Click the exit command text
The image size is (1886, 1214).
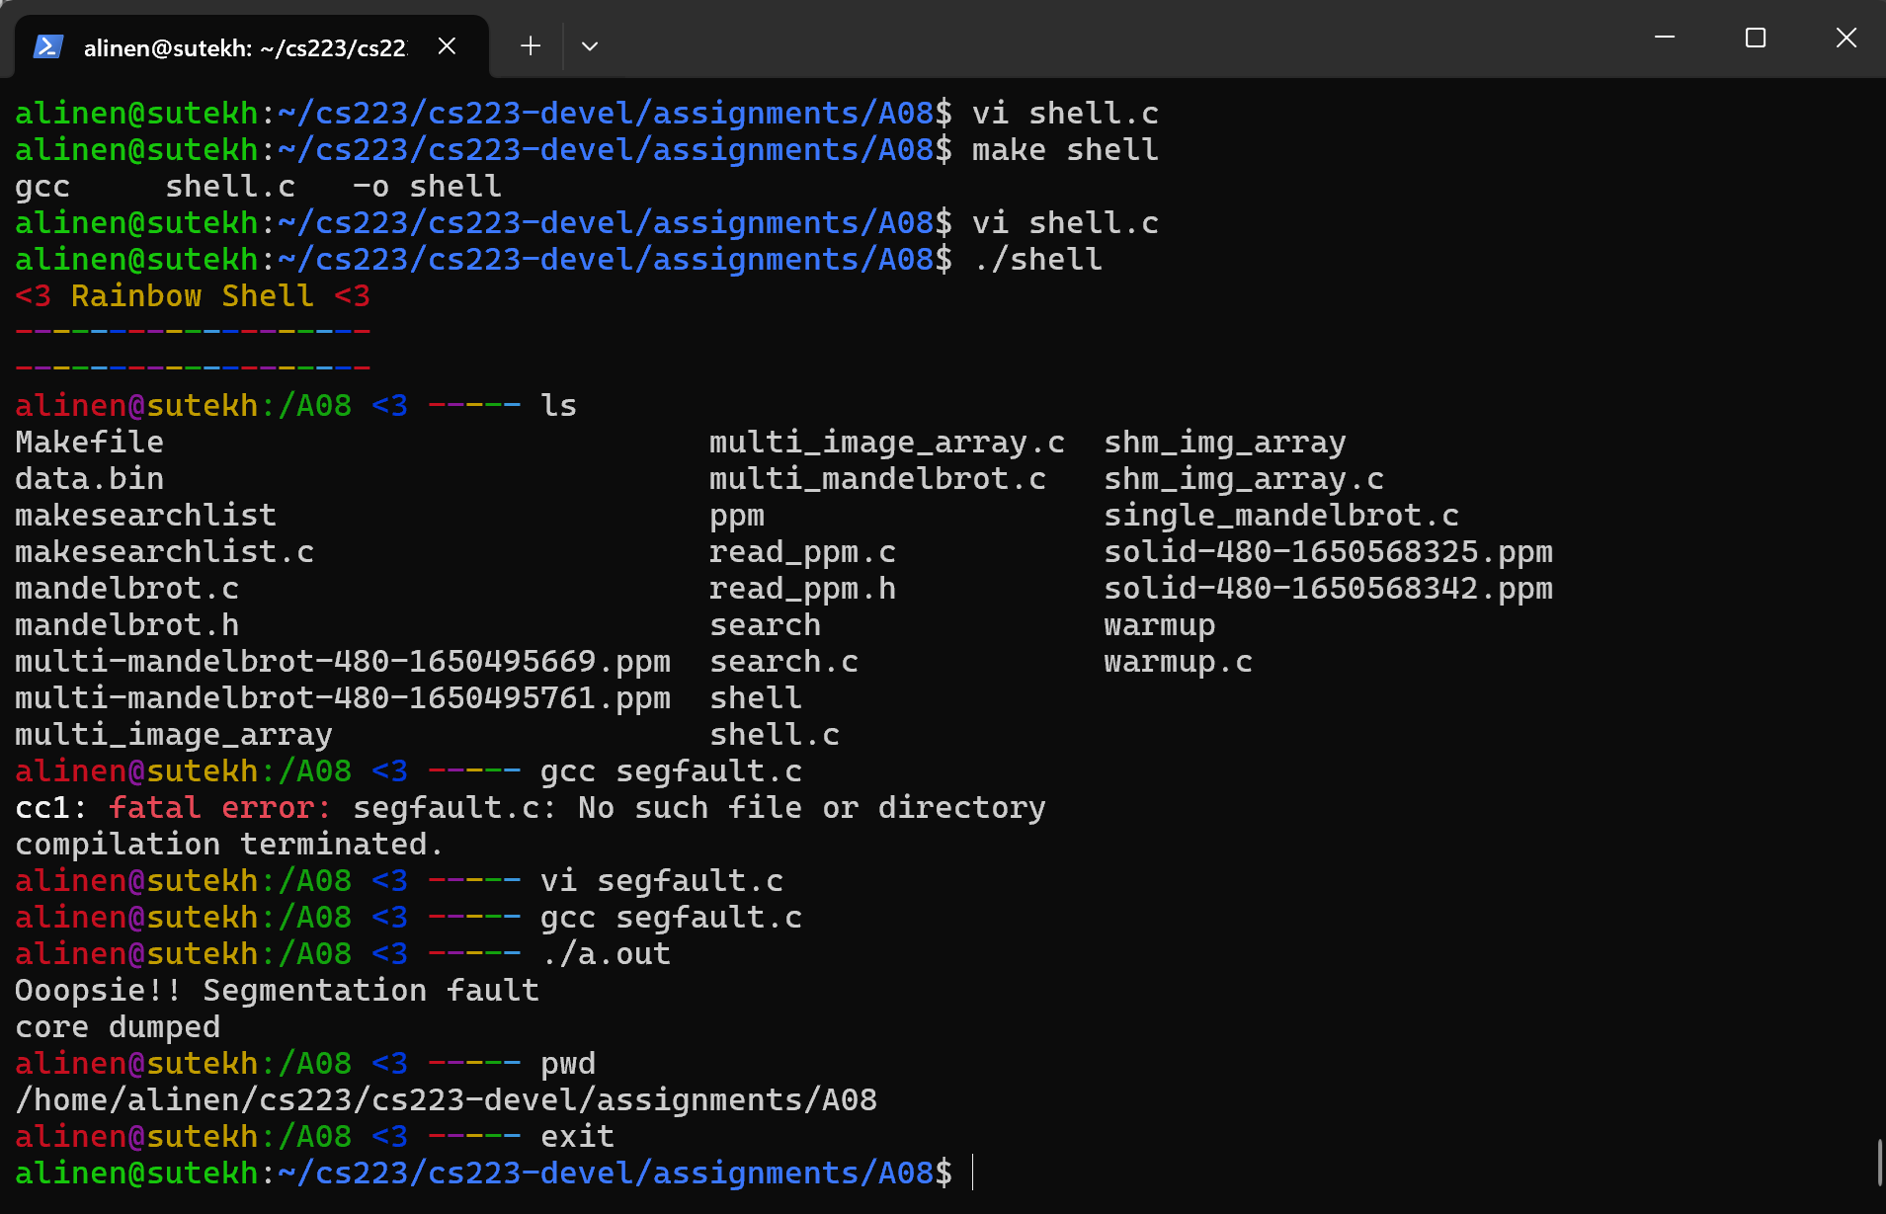click(x=577, y=1137)
